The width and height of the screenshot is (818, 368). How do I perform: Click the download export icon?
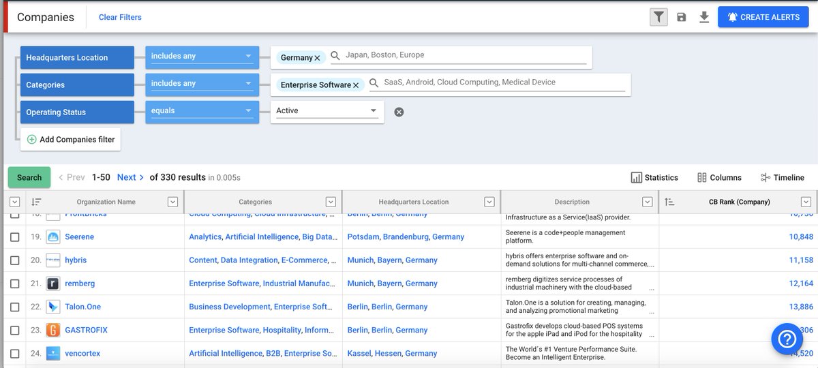pos(704,17)
